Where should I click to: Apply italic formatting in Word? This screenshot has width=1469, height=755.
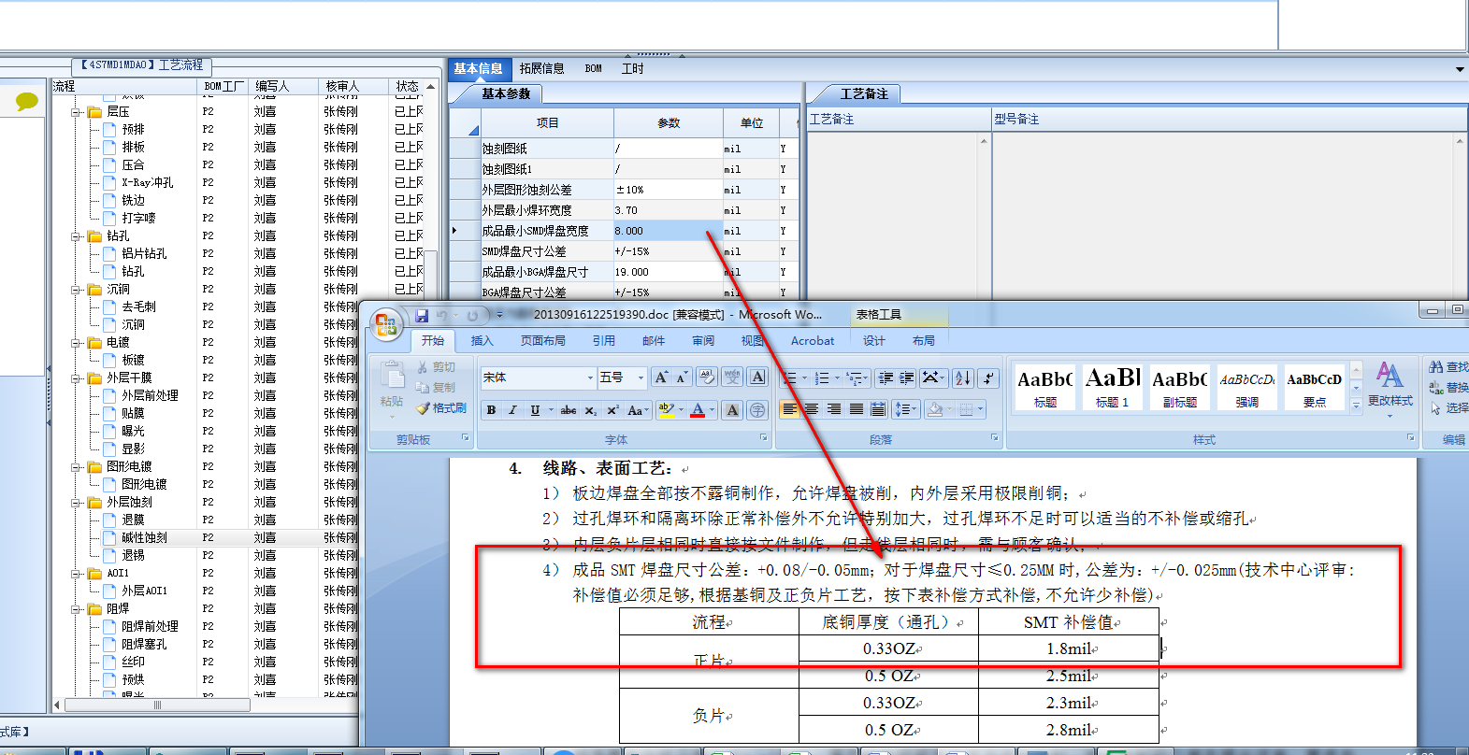point(512,409)
